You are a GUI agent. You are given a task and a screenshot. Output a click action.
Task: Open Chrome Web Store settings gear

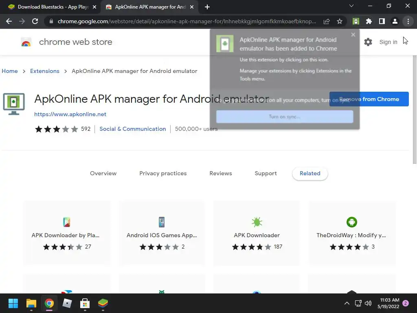[x=368, y=42]
